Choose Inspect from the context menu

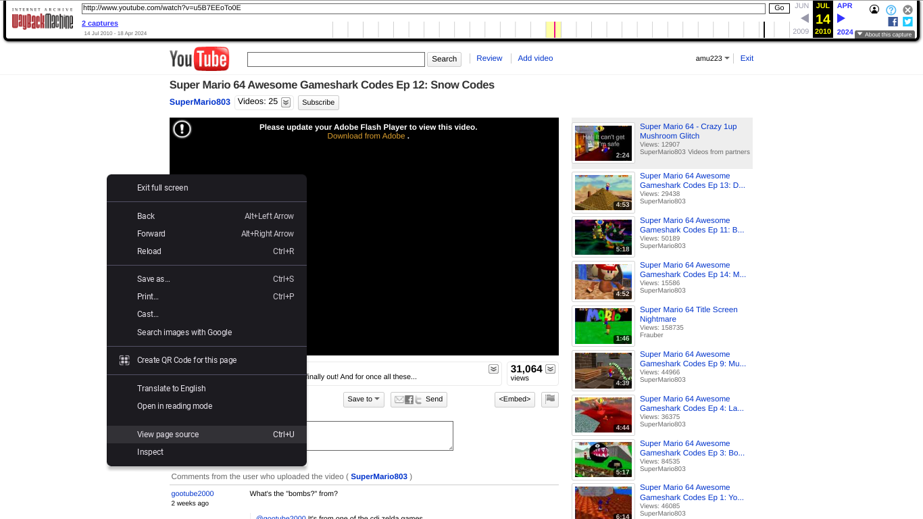click(x=150, y=451)
